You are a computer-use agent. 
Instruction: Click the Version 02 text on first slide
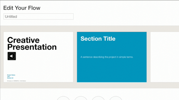[x=10, y=78]
